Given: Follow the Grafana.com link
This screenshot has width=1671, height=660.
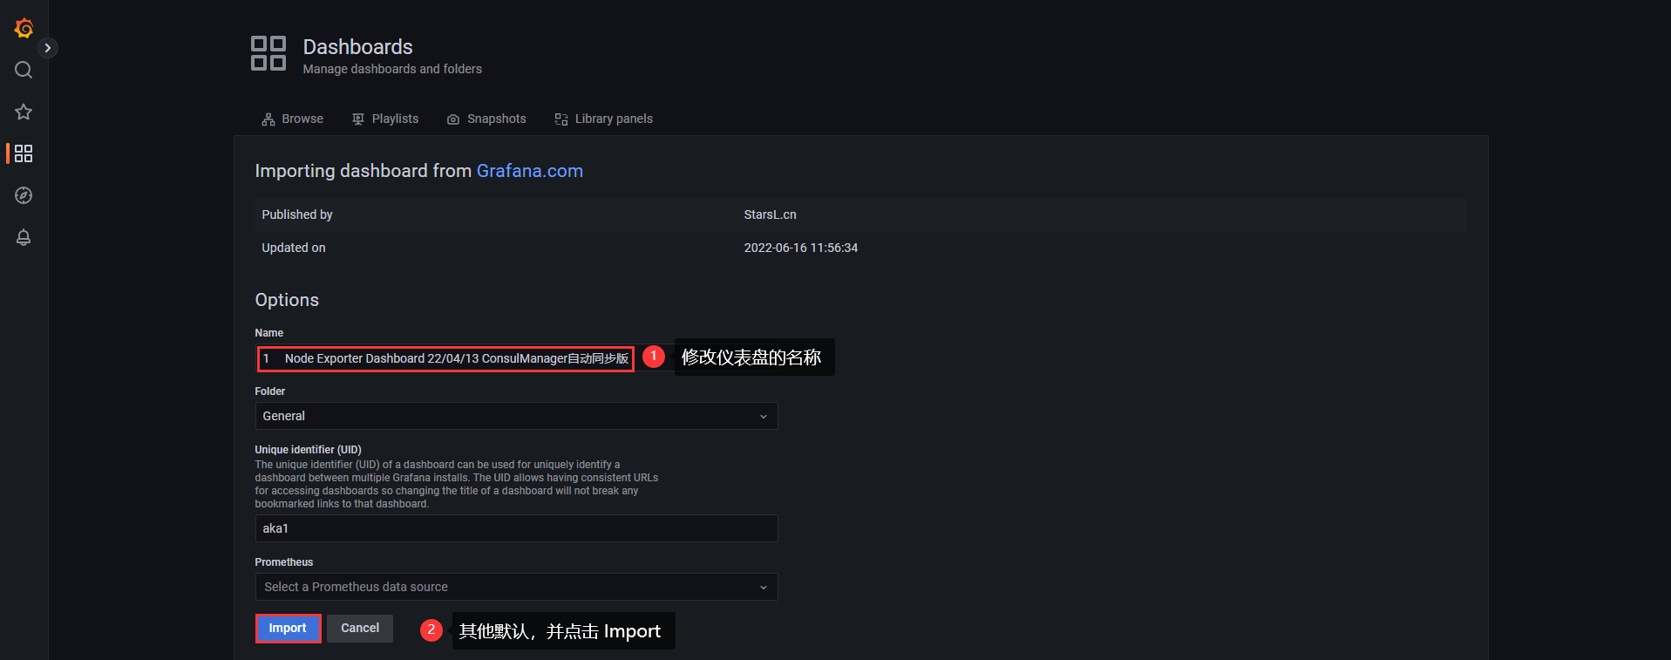Looking at the screenshot, I should coord(529,171).
